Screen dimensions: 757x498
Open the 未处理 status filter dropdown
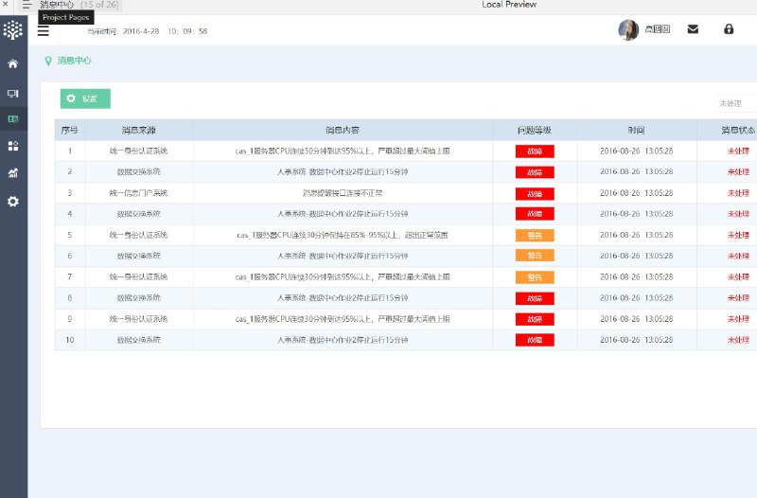pyautogui.click(x=737, y=103)
